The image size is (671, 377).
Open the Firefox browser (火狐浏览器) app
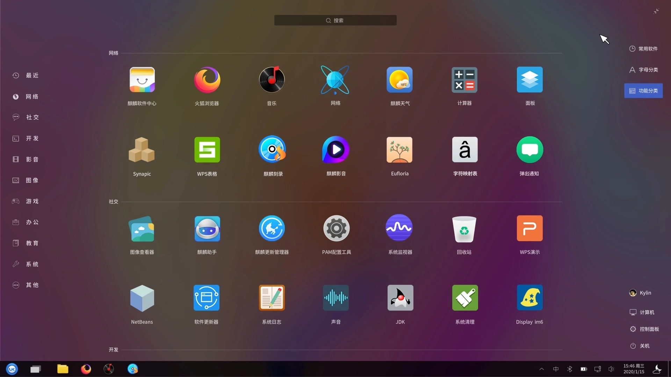(x=207, y=80)
